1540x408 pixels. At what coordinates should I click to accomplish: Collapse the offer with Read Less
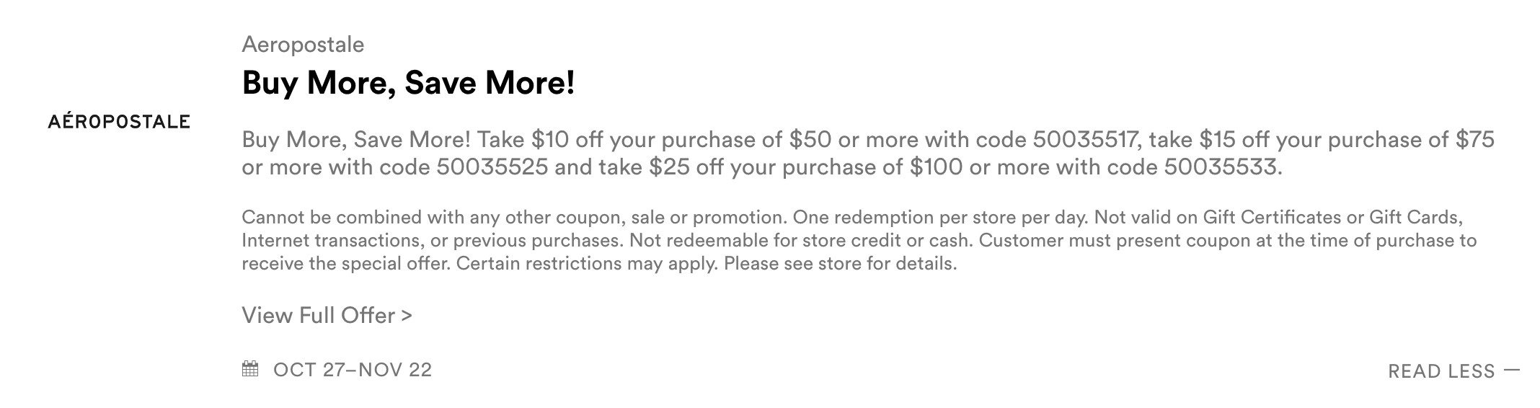tap(1441, 371)
